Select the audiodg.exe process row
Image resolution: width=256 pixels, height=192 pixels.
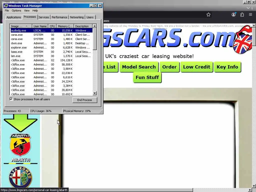click(x=51, y=30)
